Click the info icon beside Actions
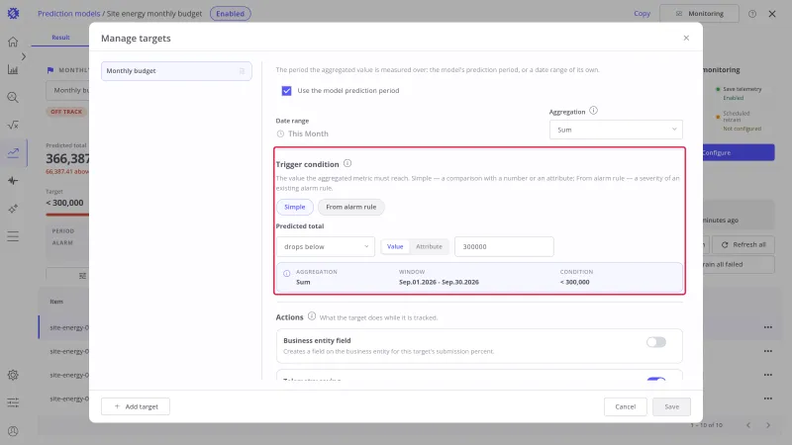This screenshot has height=445, width=792. pos(312,316)
